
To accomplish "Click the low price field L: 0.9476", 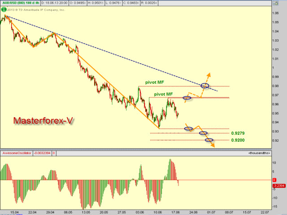I will pyautogui.click(x=113, y=3).
